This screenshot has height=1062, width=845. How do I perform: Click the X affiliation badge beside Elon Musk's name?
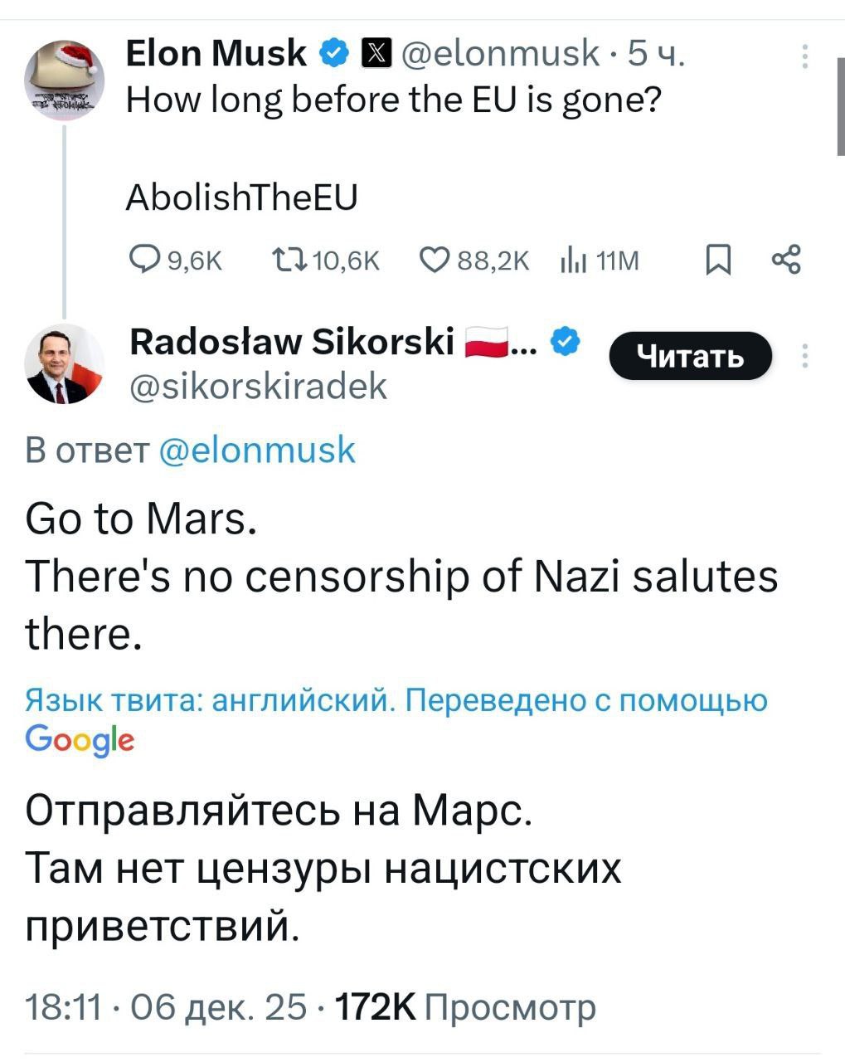pos(377,52)
